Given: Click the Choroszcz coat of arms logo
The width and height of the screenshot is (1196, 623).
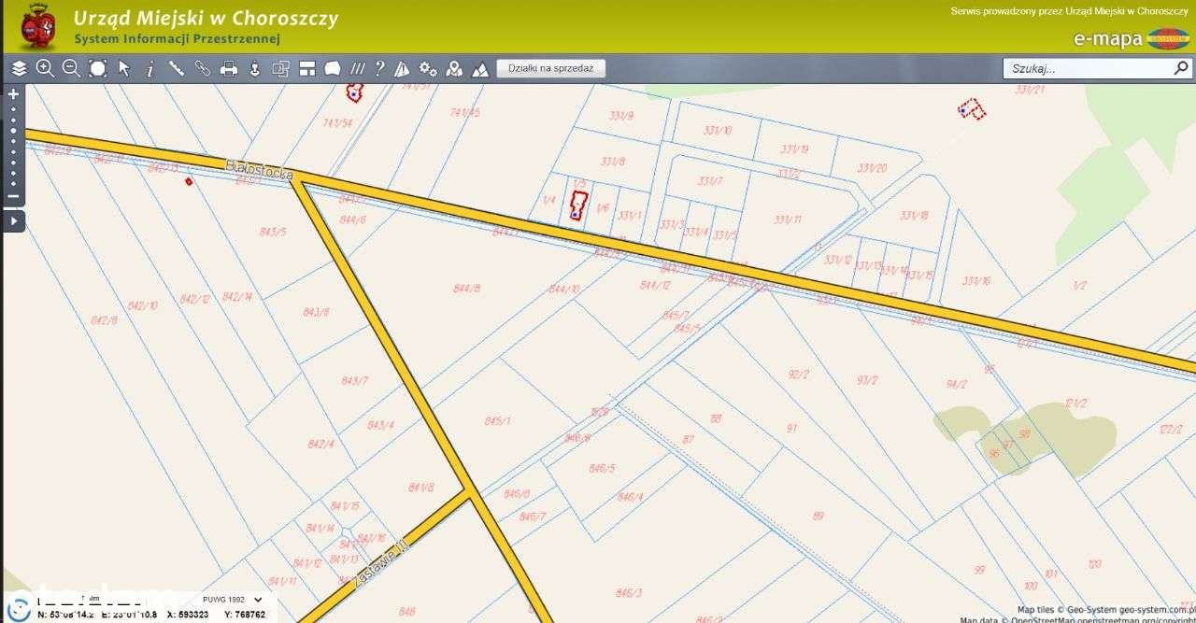Looking at the screenshot, I should point(37,26).
